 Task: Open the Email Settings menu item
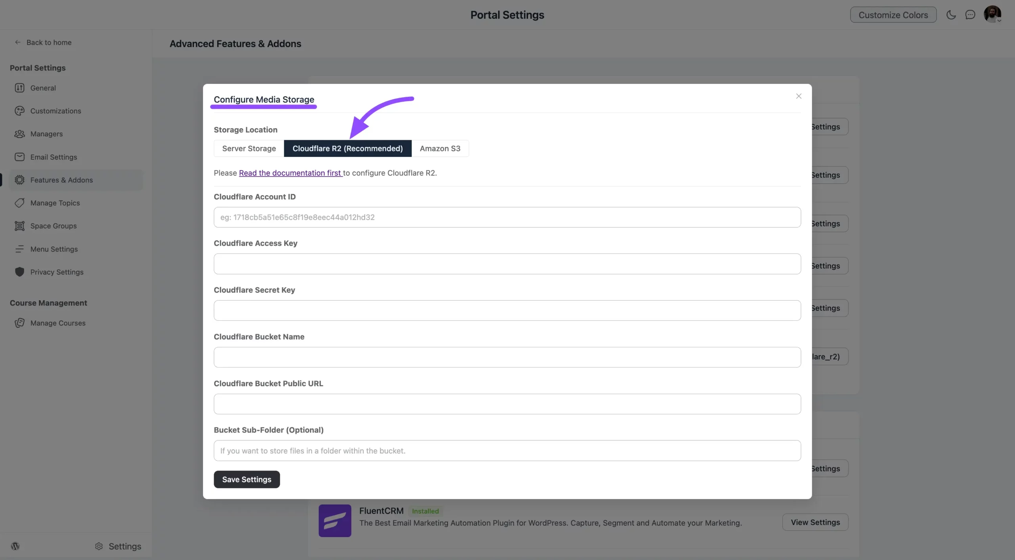click(x=76, y=157)
